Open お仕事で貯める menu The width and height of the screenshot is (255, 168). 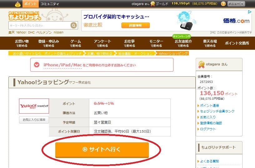point(129,43)
